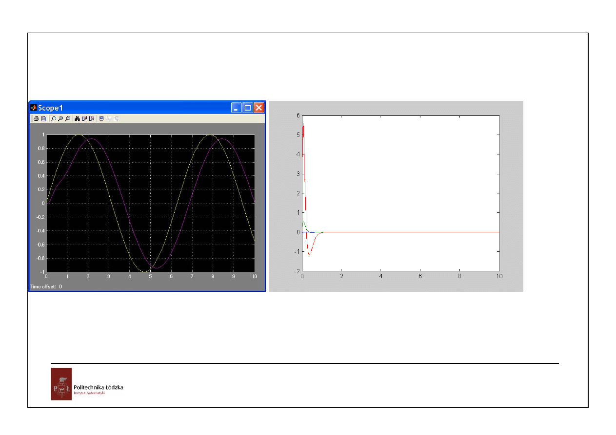Click the MATLAB icon in Scope1 title bar
This screenshot has height=435, width=616.
coord(33,108)
